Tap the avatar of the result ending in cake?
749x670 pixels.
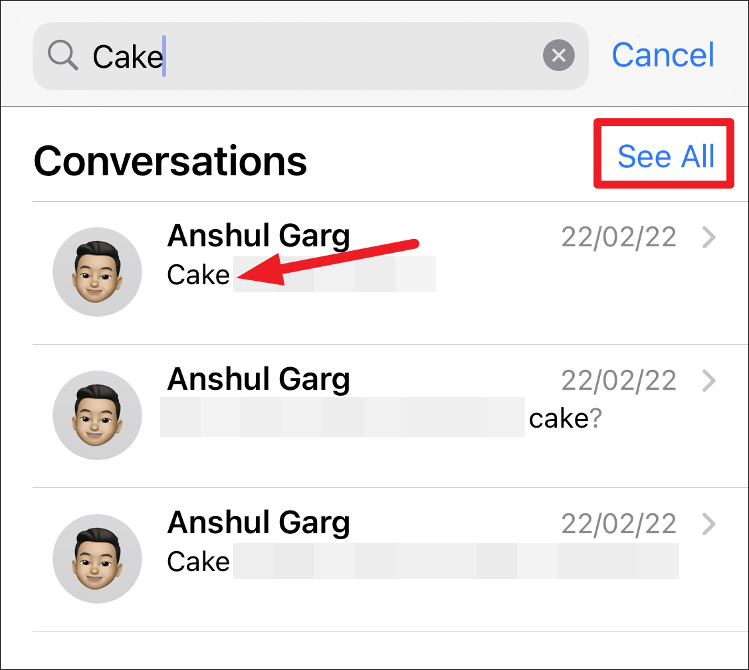(98, 415)
